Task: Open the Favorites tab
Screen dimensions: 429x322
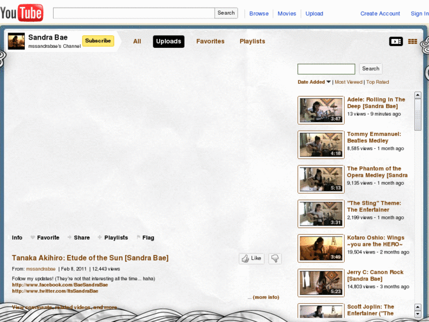Action: point(210,41)
